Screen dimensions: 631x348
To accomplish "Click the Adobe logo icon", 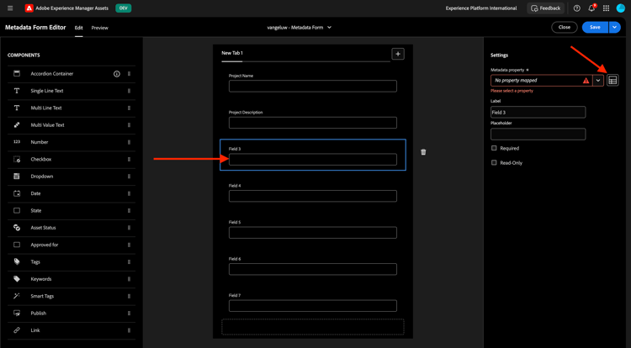I will pyautogui.click(x=29, y=8).
